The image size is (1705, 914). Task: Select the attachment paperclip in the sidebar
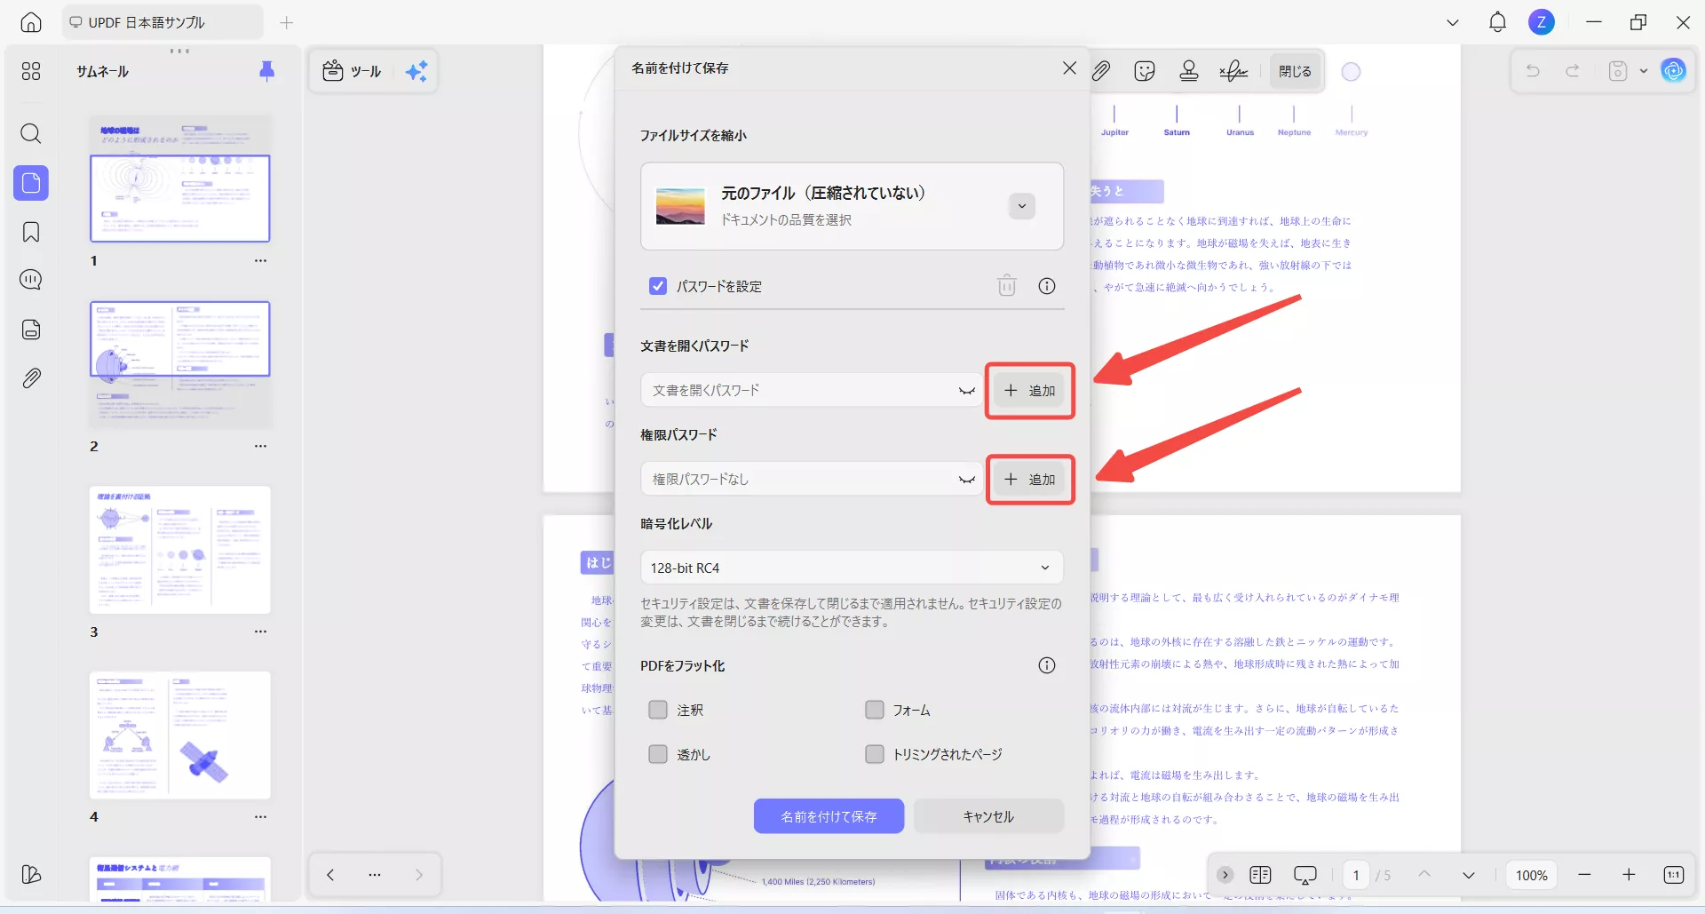31,378
